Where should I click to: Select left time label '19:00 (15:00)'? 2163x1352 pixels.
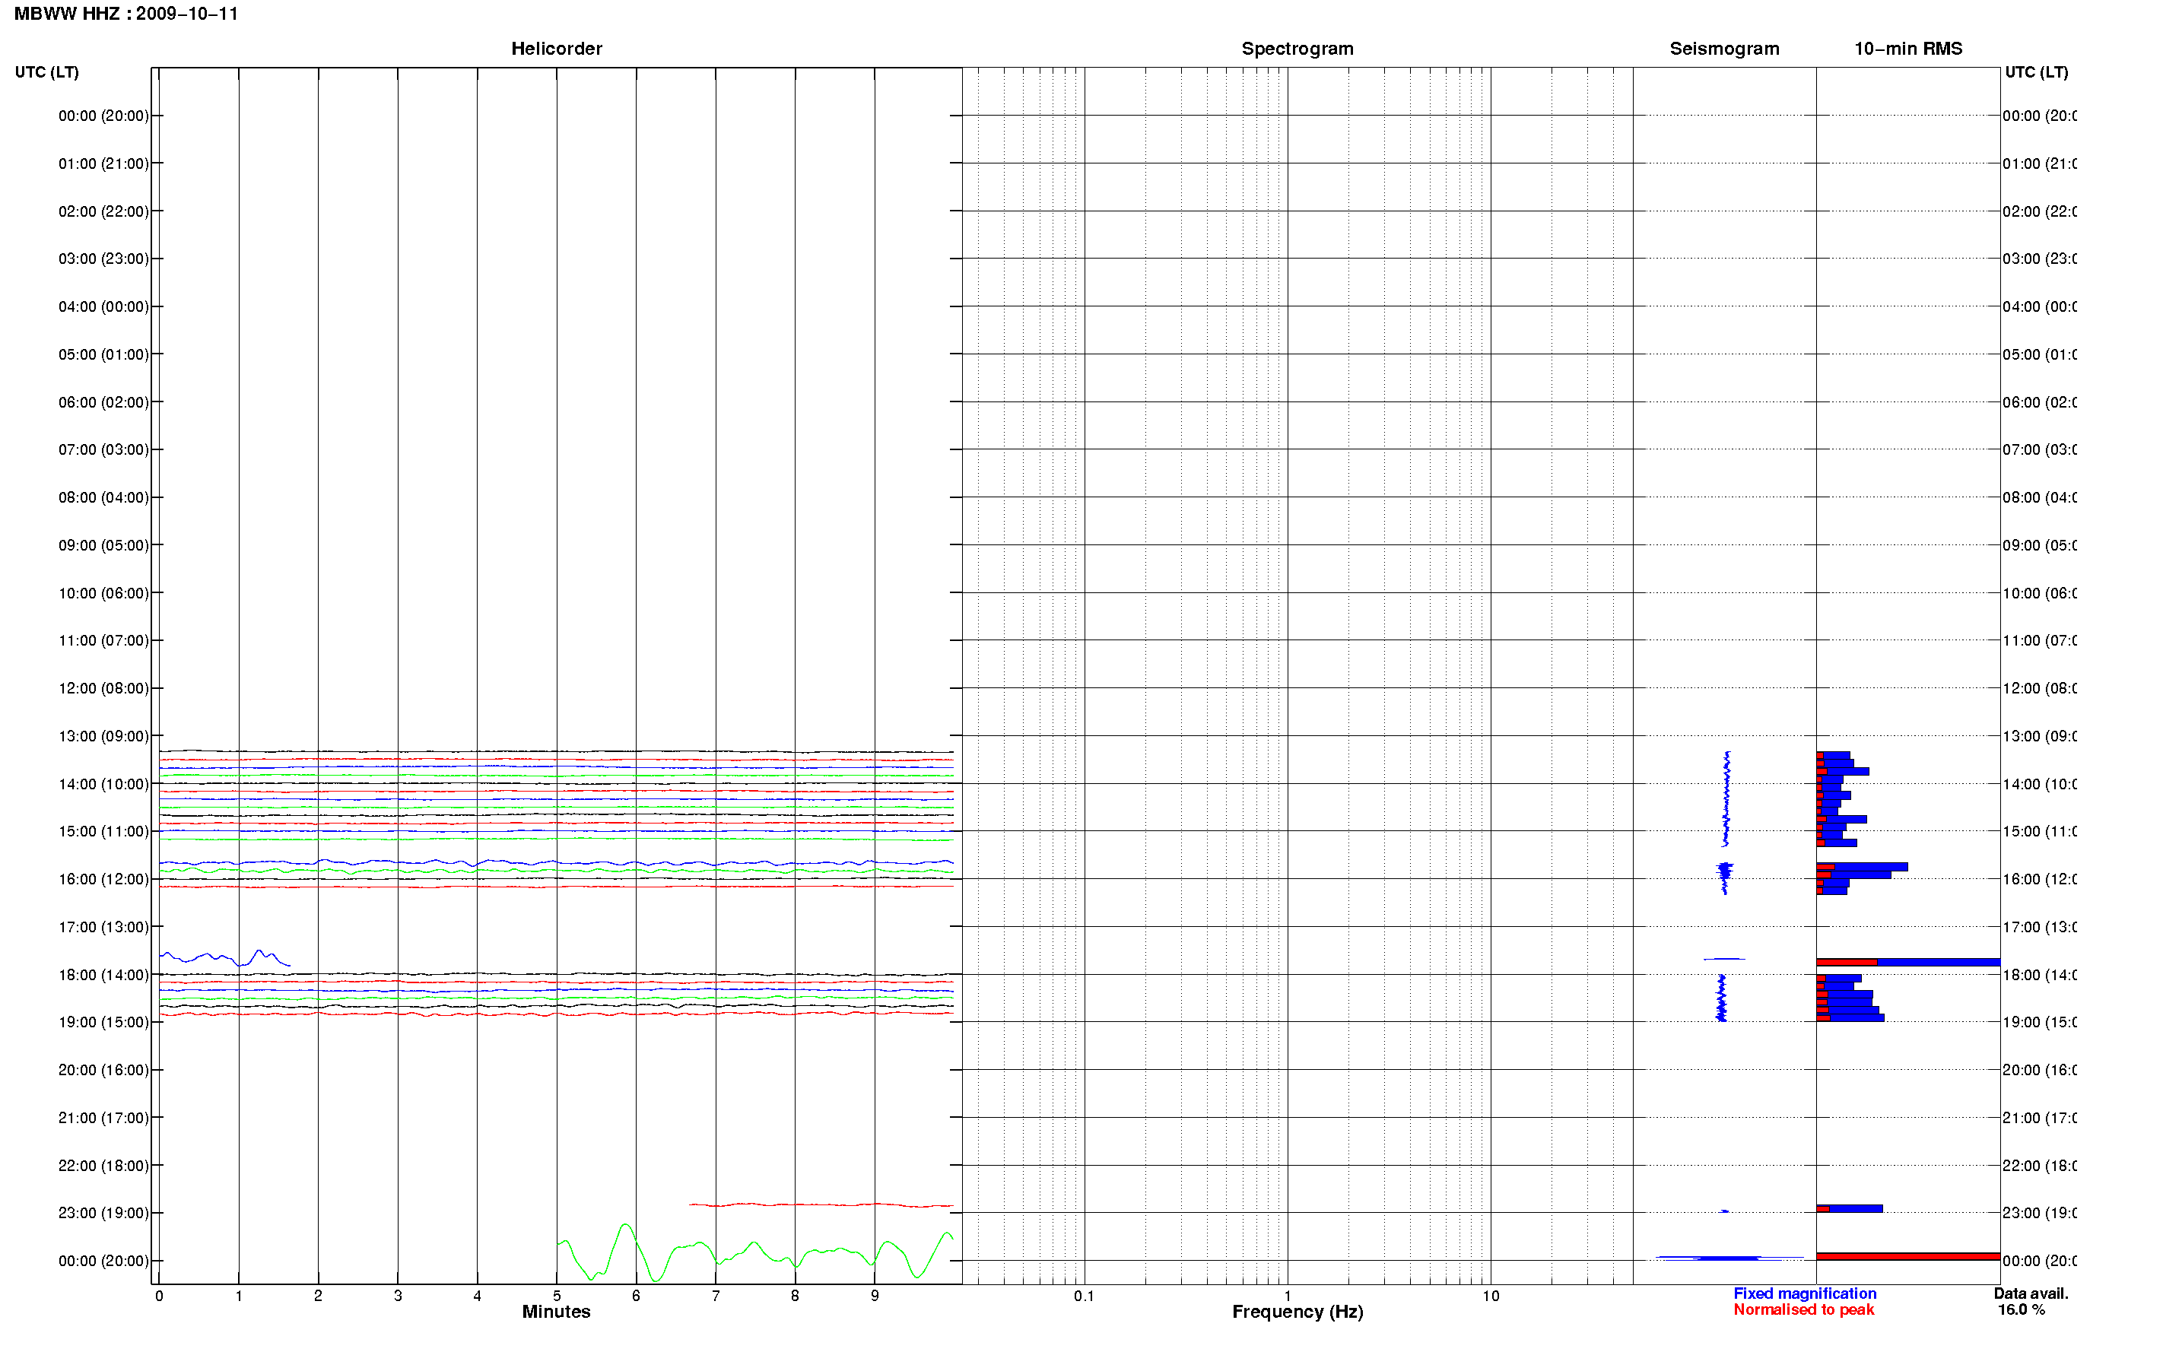[103, 1022]
